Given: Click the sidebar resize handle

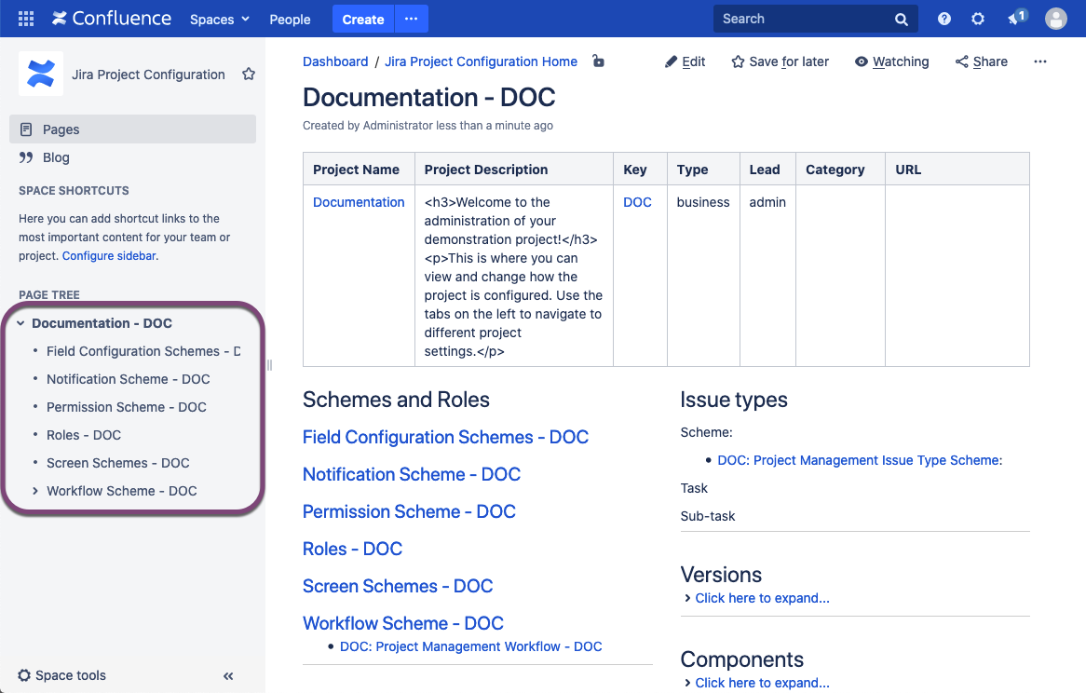Looking at the screenshot, I should pyautogui.click(x=269, y=365).
